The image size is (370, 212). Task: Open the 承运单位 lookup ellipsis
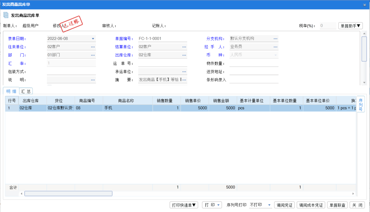[184, 71]
